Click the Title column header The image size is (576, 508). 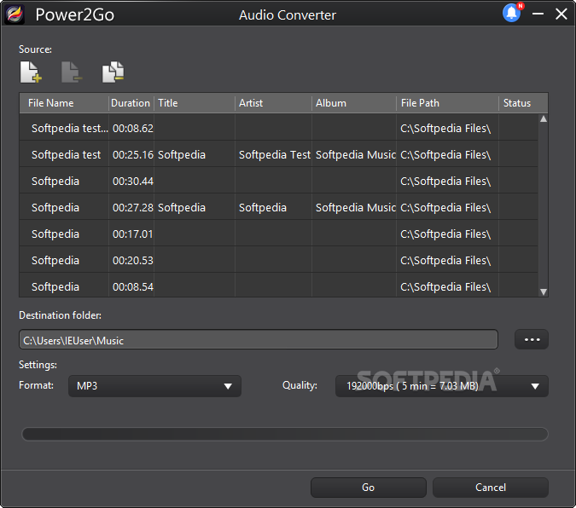[195, 103]
